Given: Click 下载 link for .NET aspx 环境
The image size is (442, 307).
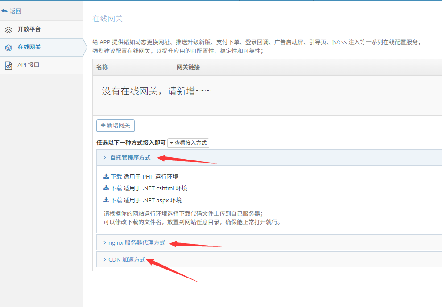Looking at the screenshot, I should (116, 201).
